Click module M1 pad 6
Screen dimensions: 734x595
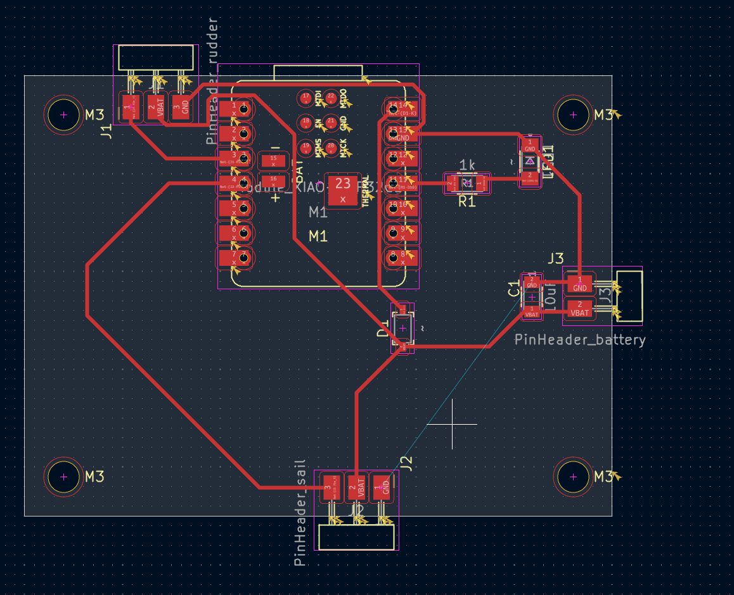click(x=235, y=233)
